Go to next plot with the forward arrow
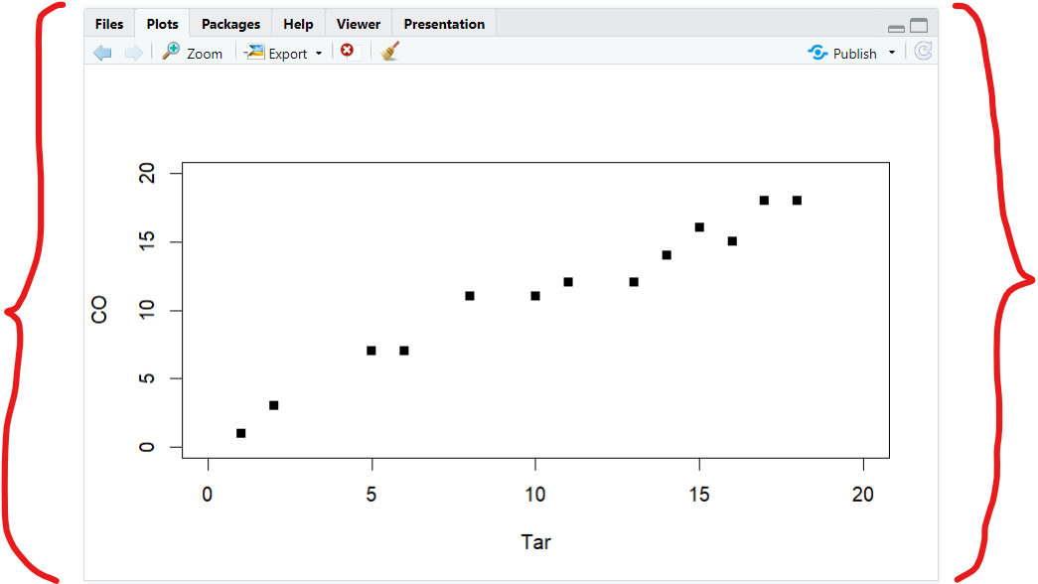This screenshot has width=1038, height=584. point(134,53)
